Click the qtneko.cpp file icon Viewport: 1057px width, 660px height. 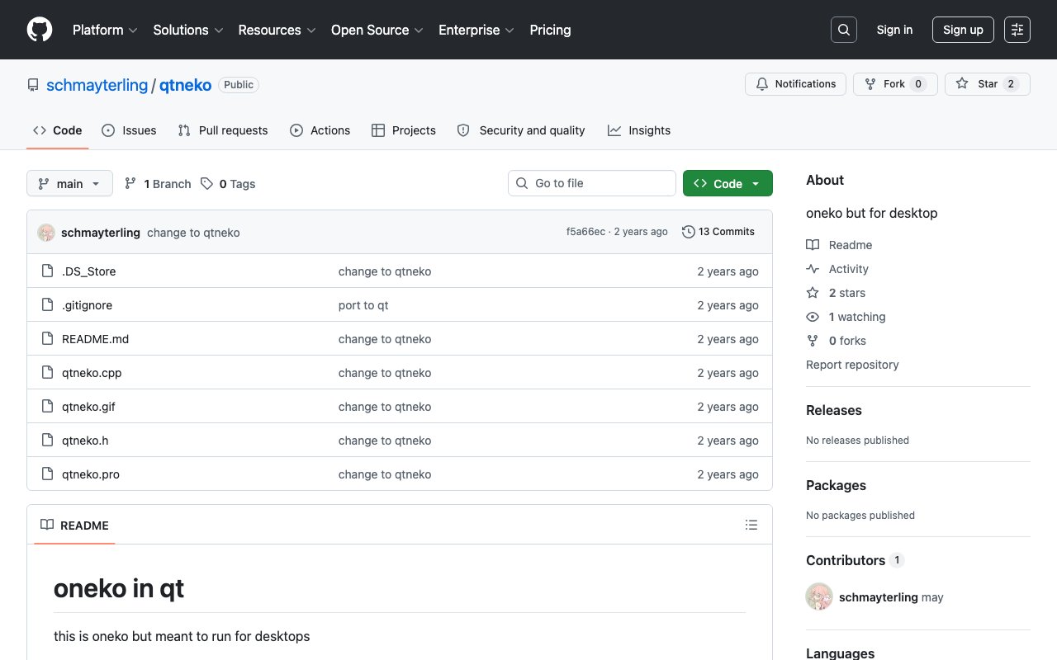point(48,373)
